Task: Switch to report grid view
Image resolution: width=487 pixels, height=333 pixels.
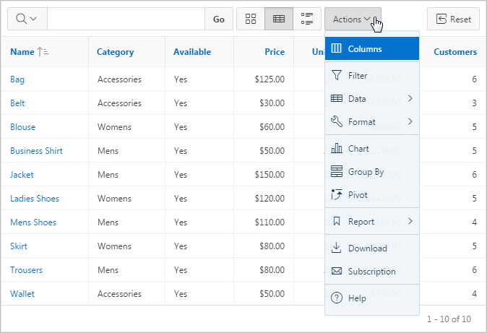Action: 279,20
